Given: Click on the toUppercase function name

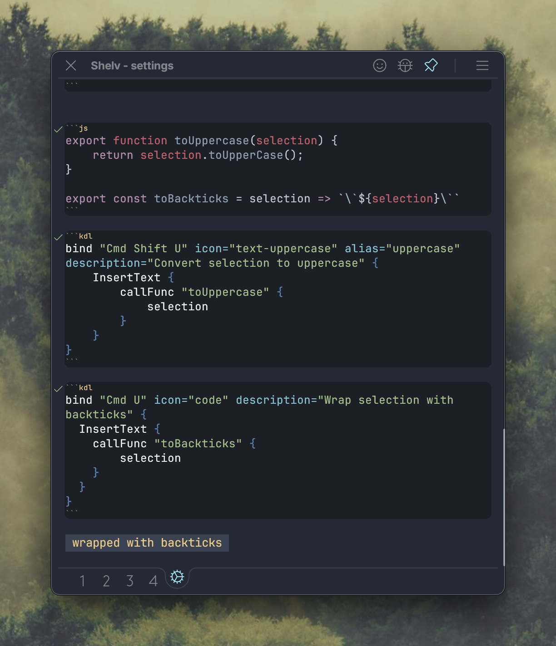Looking at the screenshot, I should 212,141.
